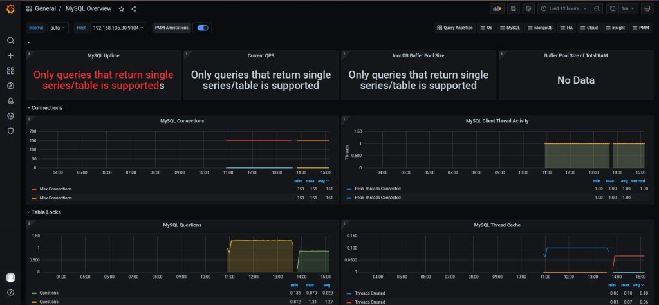Show info for Buffer Pool Size of Total RAM
The width and height of the screenshot is (659, 305).
pos(502,54)
